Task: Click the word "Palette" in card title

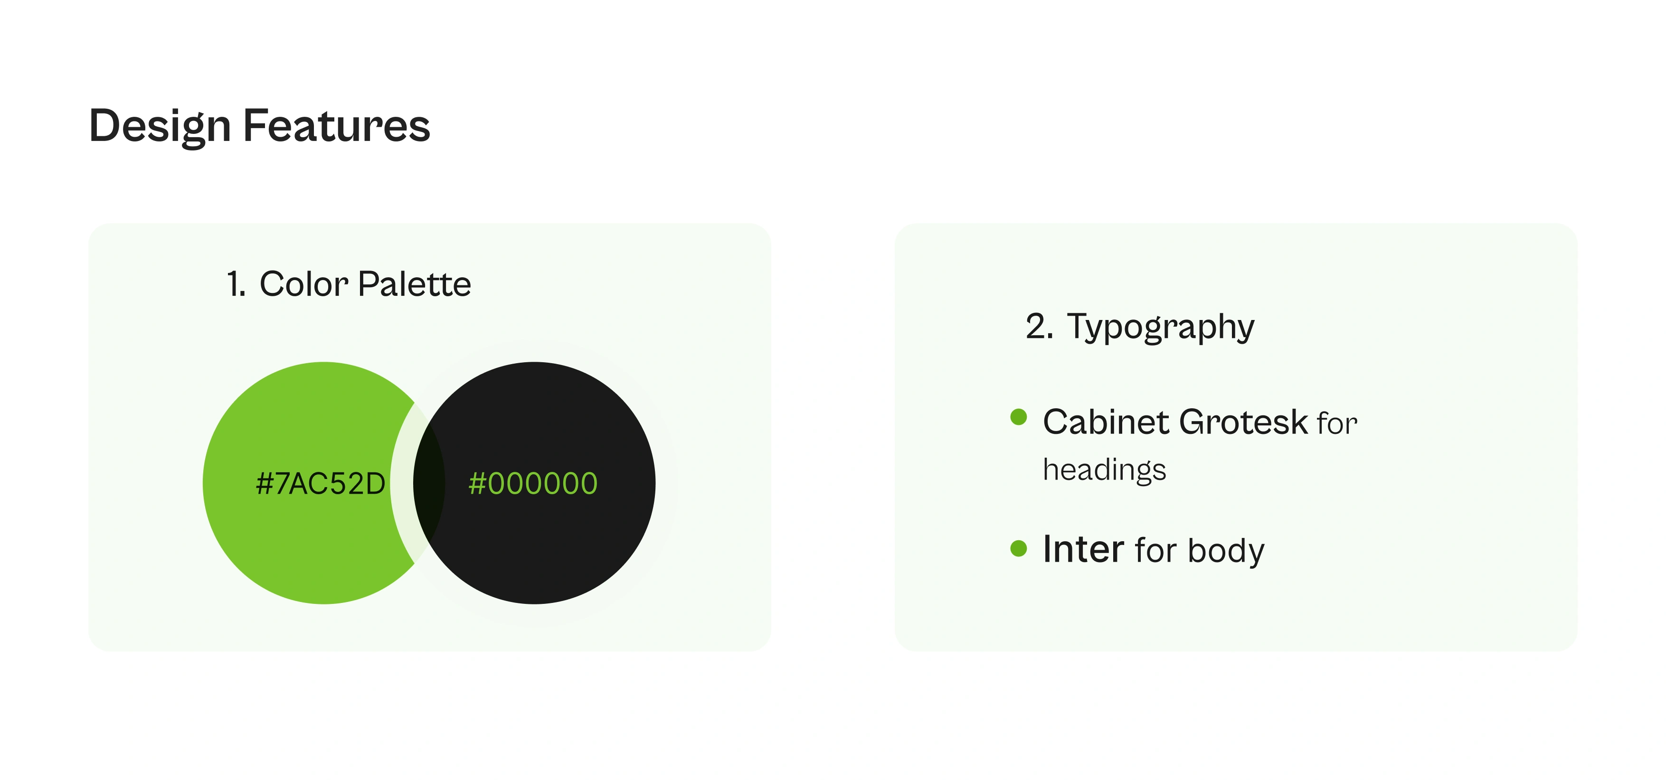Action: (x=415, y=284)
